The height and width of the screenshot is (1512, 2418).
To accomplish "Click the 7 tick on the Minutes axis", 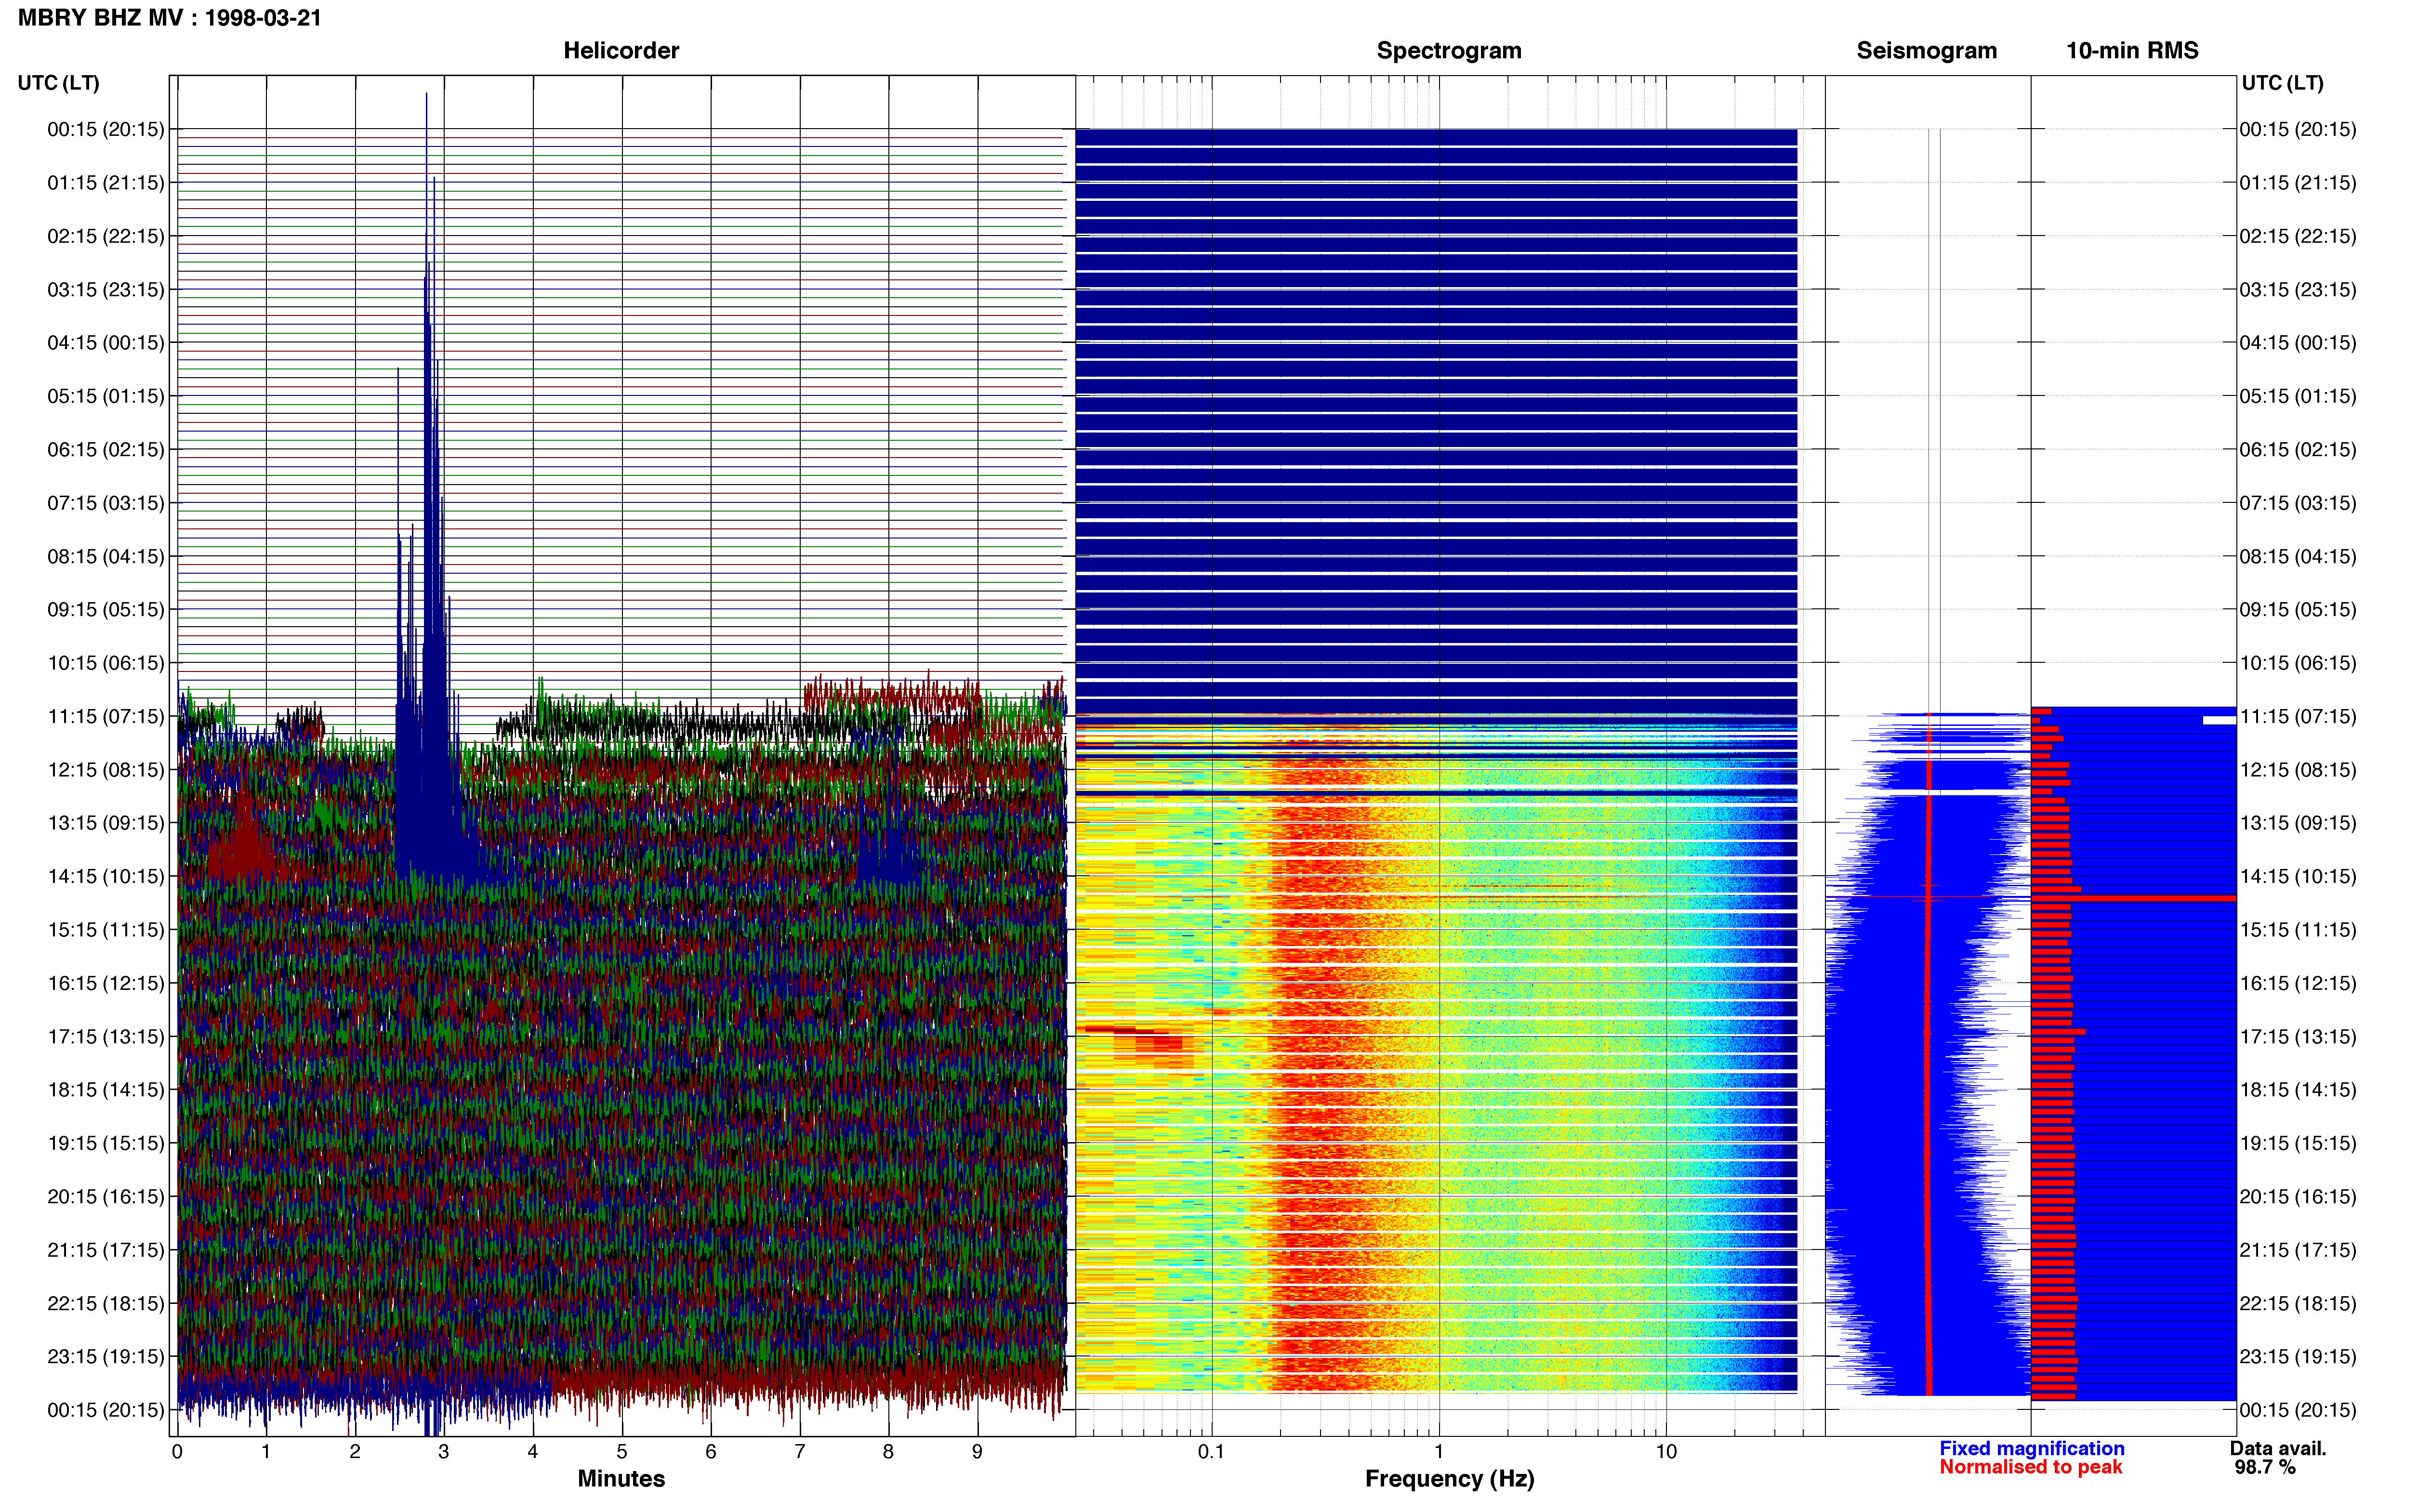I will (800, 1452).
